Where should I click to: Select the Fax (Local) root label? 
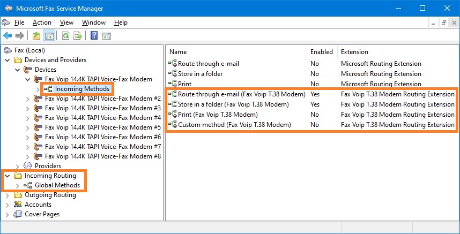tap(29, 50)
